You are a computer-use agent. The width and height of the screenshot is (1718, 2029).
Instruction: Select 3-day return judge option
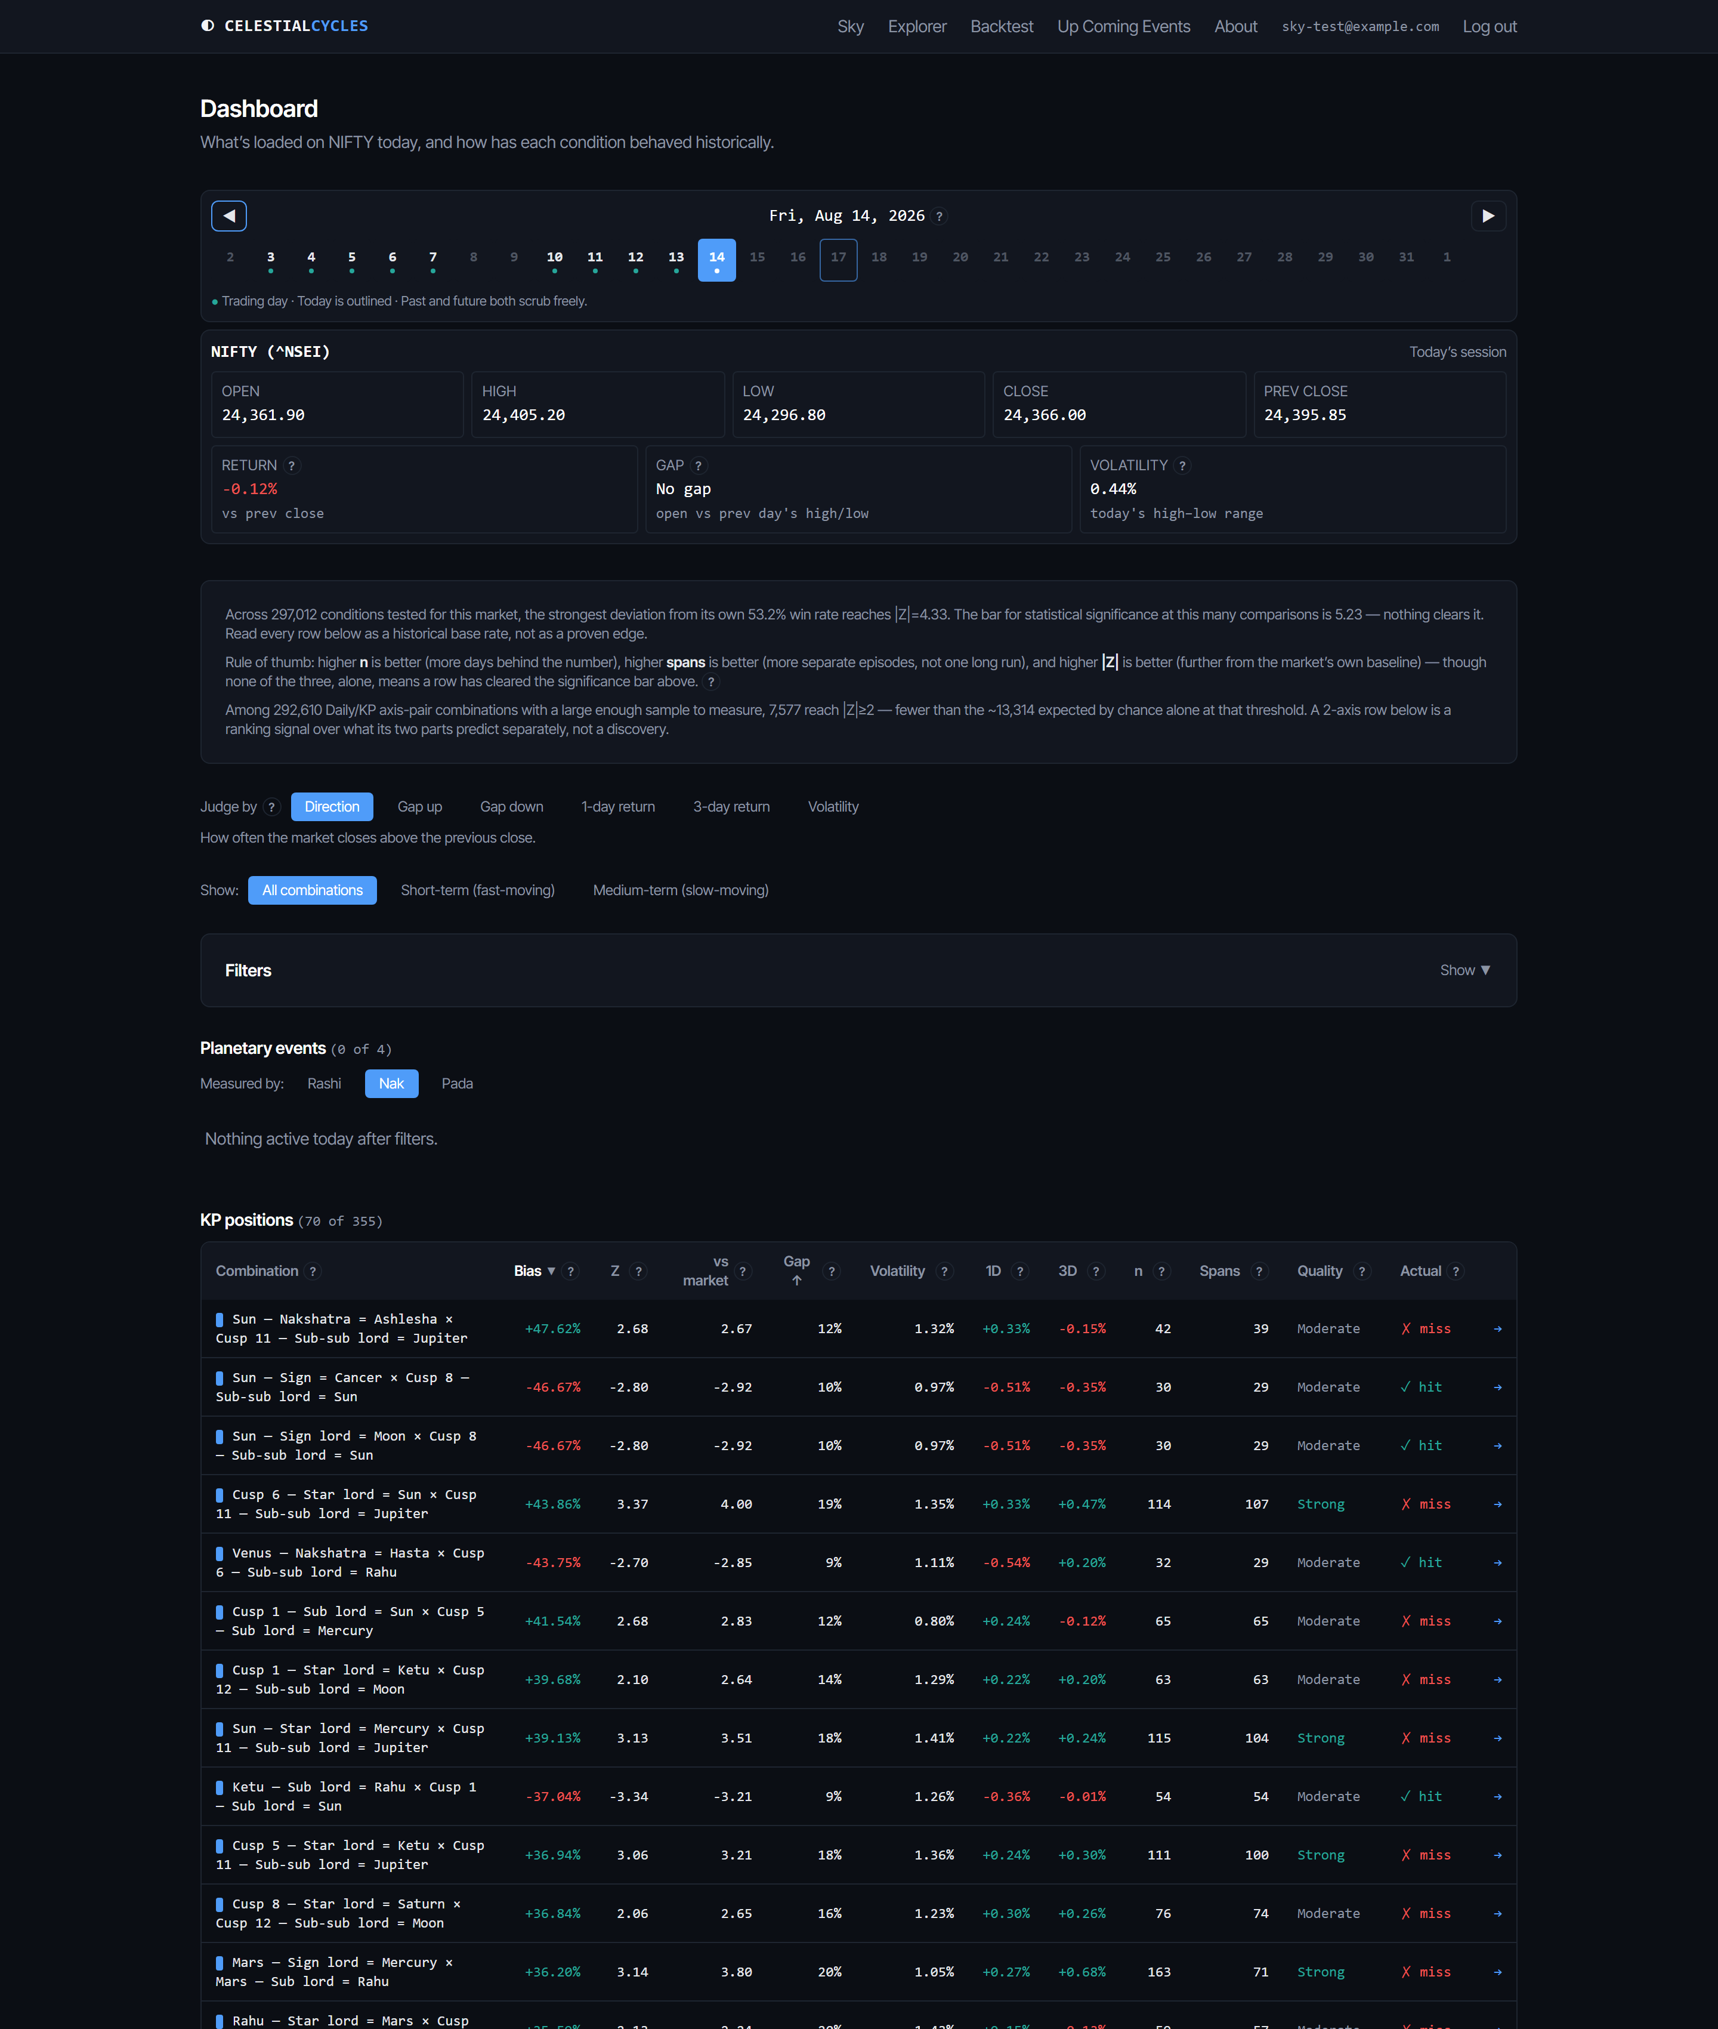pos(731,807)
